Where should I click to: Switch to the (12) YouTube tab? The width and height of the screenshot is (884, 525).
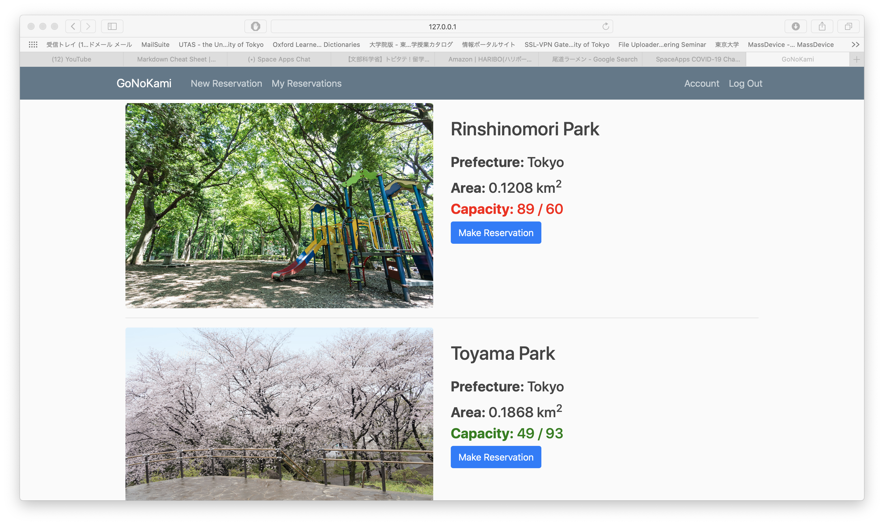(72, 59)
